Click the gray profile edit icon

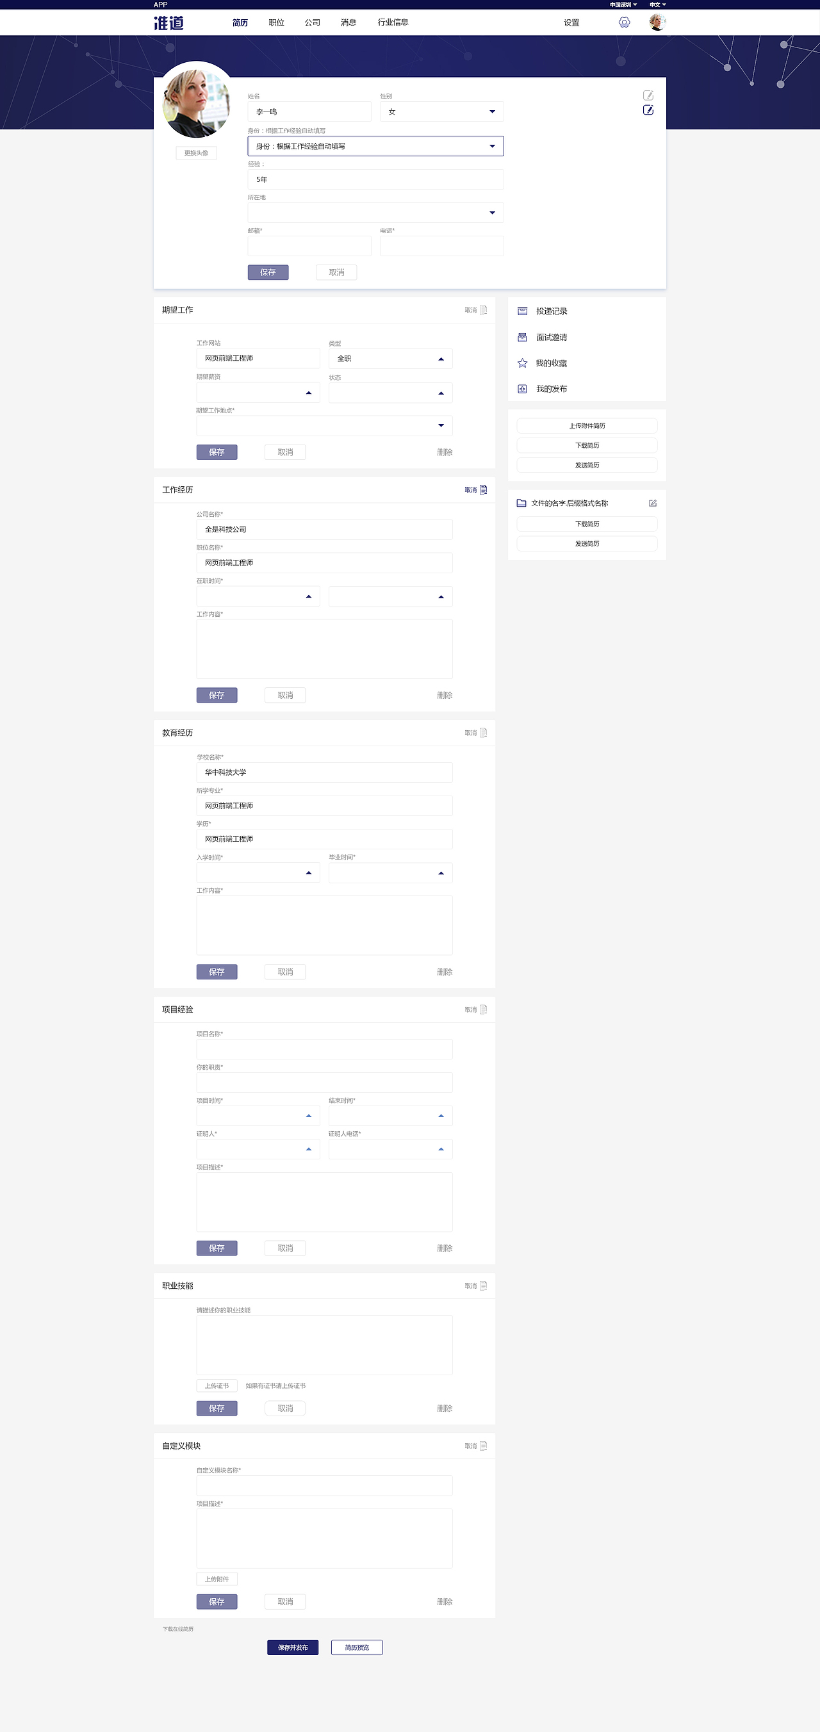point(648,95)
